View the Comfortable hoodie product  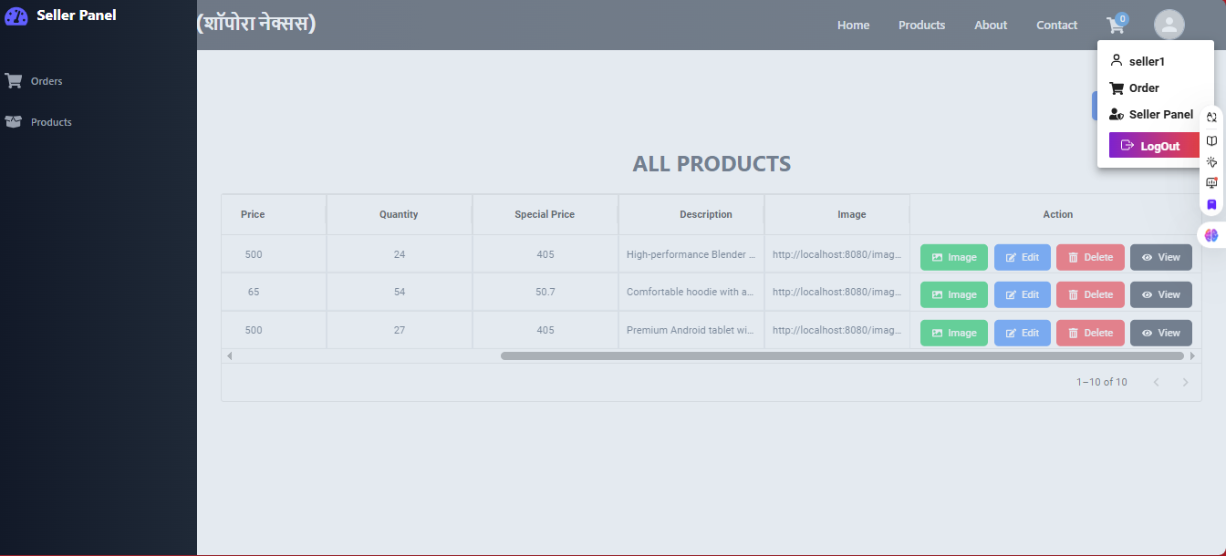point(1161,294)
